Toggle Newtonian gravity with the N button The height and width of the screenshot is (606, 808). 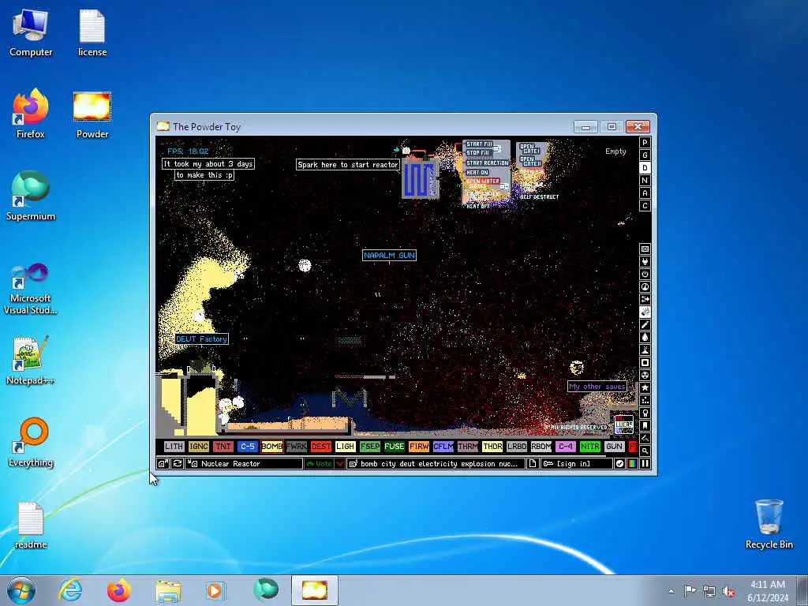point(645,181)
